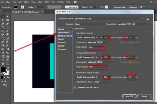Select the Zoom magnifier tool

pyautogui.click(x=7, y=64)
